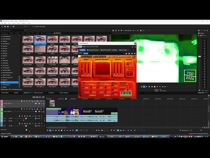The width and height of the screenshot is (210, 158).
Task: Click the search magnifier icon in plug-in search
Action: (25, 31)
